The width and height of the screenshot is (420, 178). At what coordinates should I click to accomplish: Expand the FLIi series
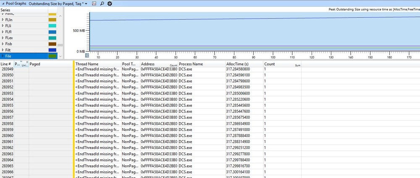3,26
